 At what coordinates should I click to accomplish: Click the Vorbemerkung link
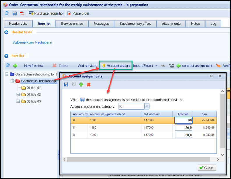23,42
